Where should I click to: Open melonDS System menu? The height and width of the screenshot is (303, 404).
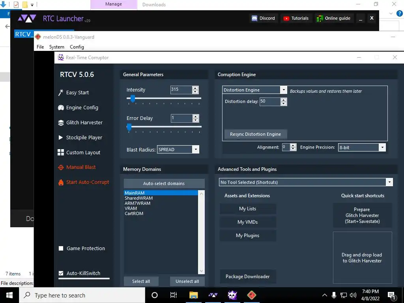(x=57, y=47)
